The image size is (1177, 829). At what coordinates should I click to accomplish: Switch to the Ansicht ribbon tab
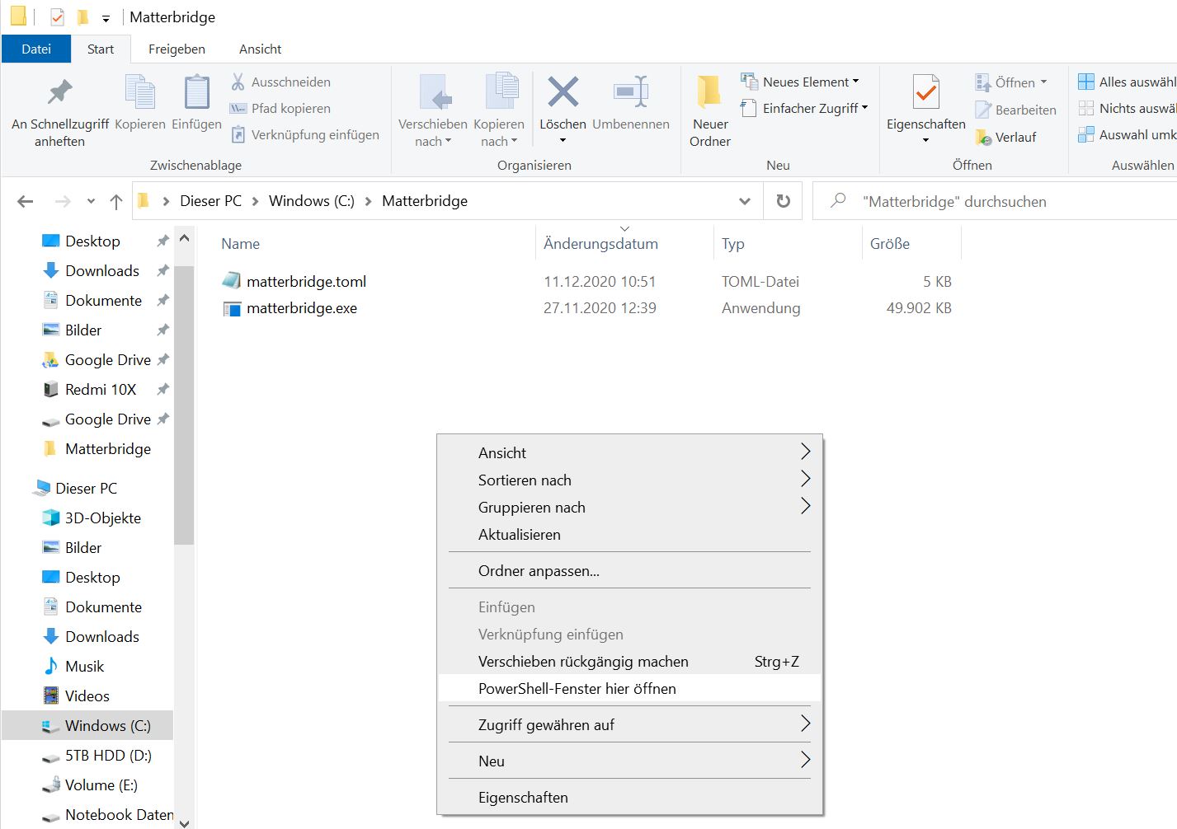(x=261, y=49)
